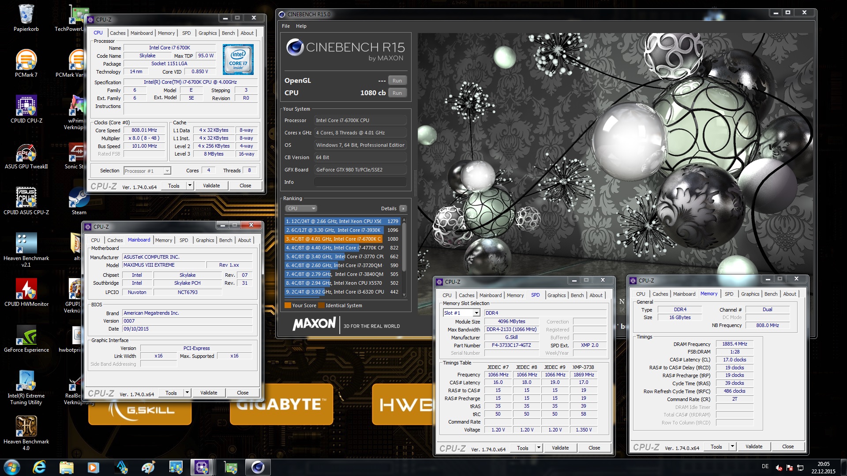Click the DRAM Frequency 1885.4 MHz value
847x476 pixels.
click(735, 344)
